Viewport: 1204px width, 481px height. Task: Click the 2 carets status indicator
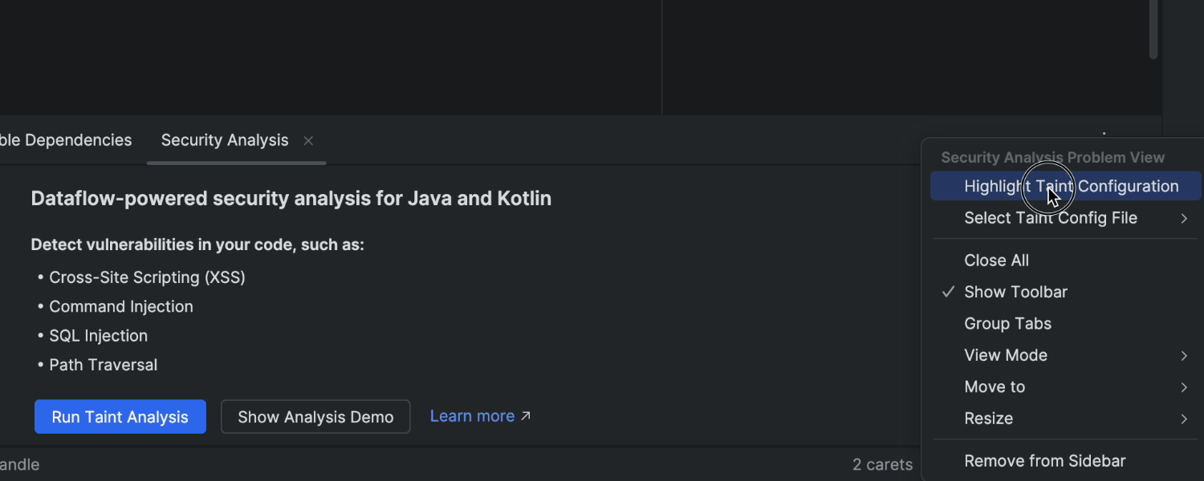[x=882, y=465]
